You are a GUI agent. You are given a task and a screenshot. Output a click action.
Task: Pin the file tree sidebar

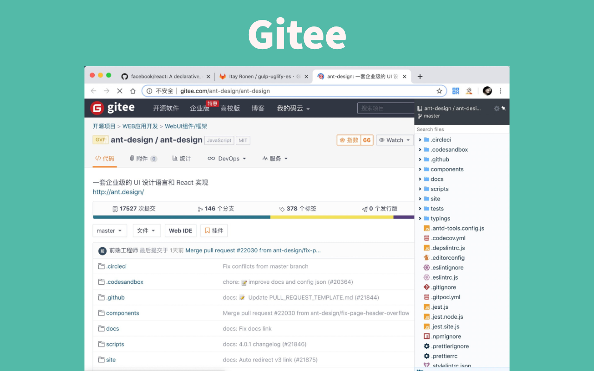click(504, 108)
